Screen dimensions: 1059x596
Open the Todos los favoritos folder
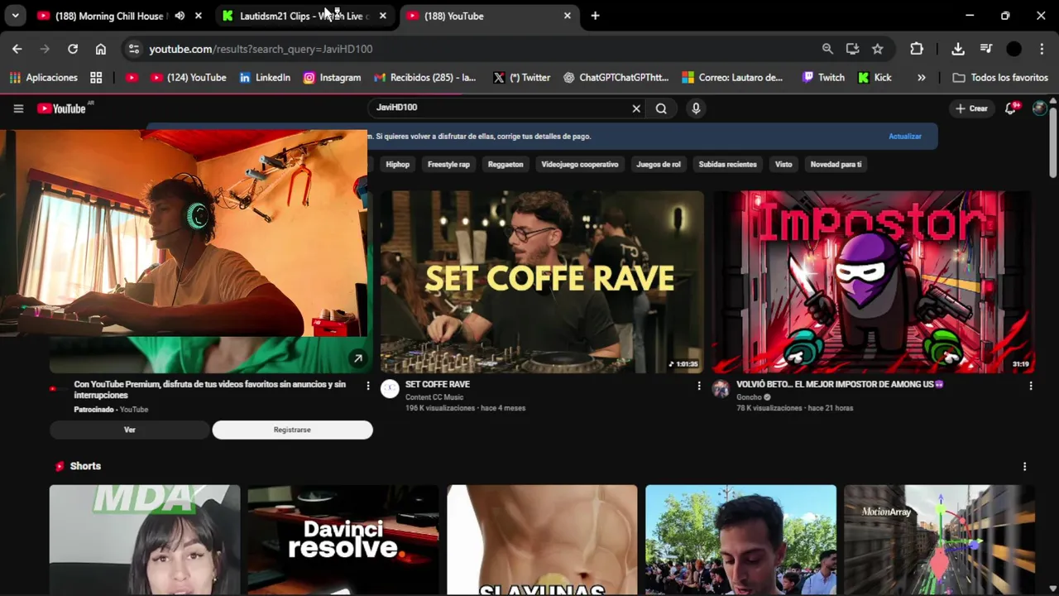tap(1000, 78)
